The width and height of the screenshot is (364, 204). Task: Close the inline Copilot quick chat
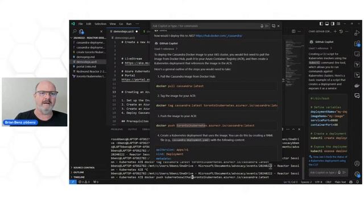(x=278, y=26)
